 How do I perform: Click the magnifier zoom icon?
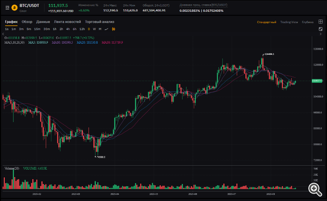coord(315,190)
